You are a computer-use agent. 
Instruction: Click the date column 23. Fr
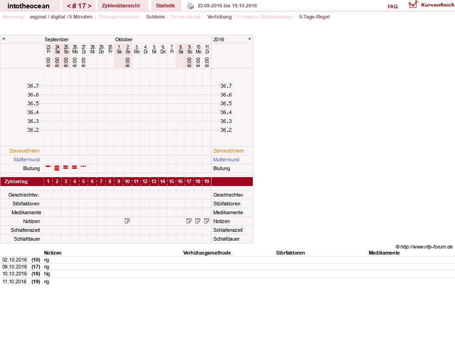tap(48, 49)
